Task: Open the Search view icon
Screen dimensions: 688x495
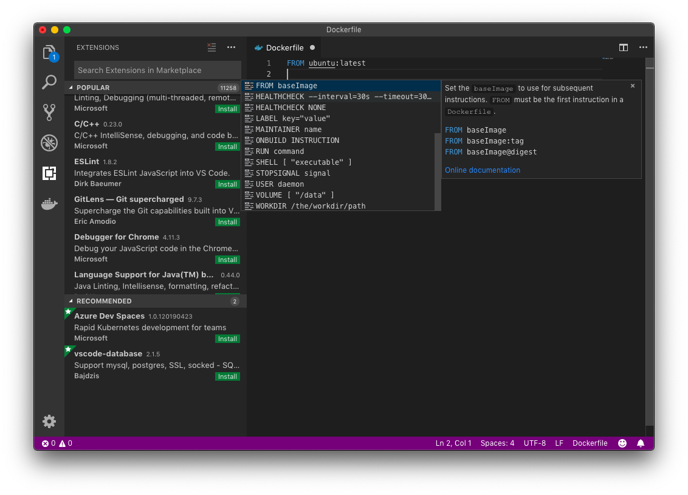Action: (49, 82)
